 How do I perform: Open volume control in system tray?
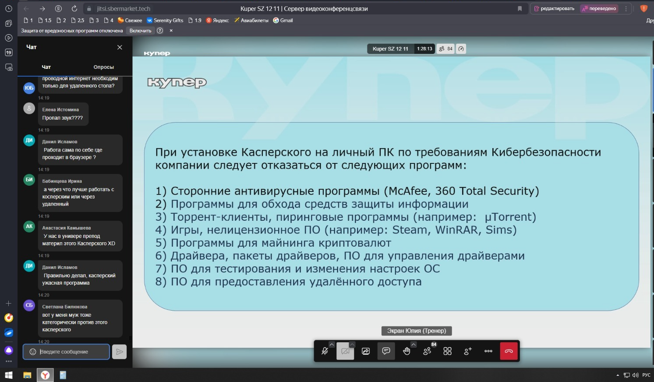coord(635,375)
